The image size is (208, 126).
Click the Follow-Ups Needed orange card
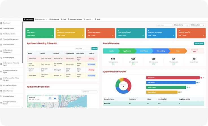click(100, 33)
